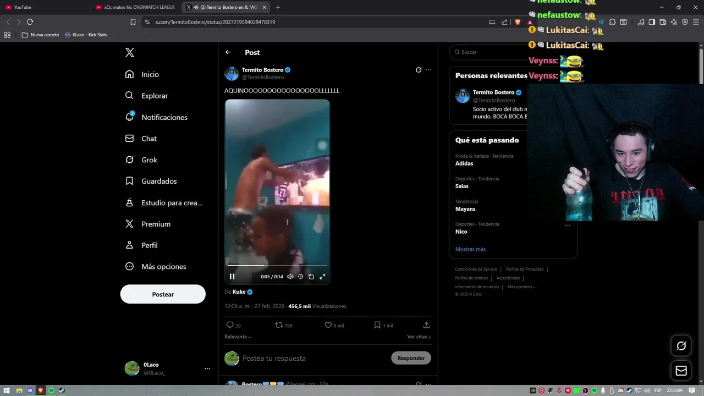Image resolution: width=704 pixels, height=396 pixels.
Task: Open Grok in sidebar
Action: click(x=141, y=160)
